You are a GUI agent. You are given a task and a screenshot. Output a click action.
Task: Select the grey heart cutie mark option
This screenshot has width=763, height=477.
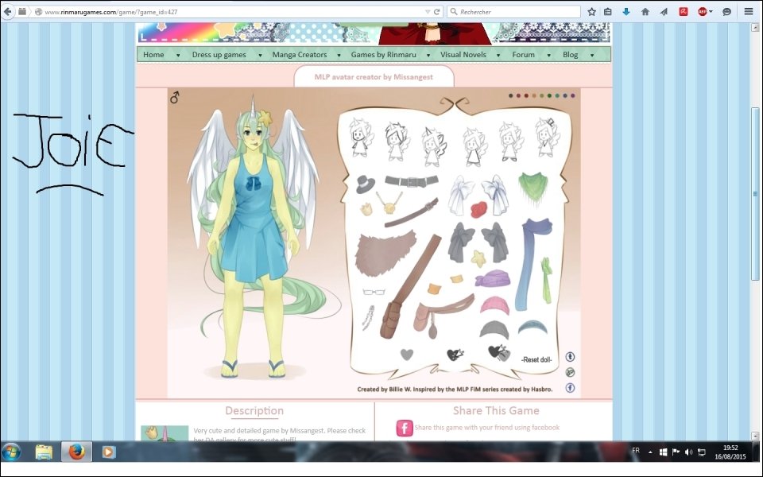[x=406, y=355]
